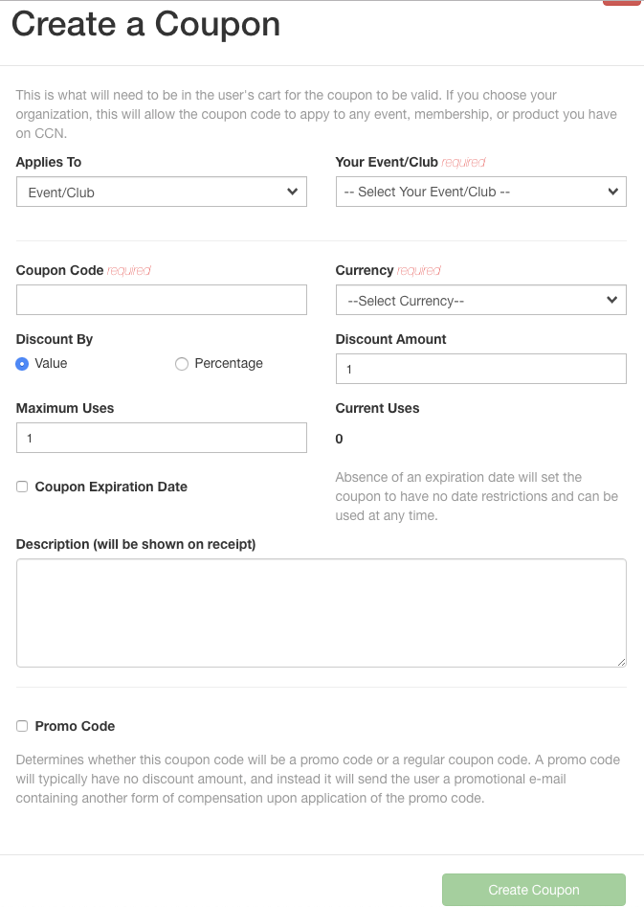Viewport: 644px width, 907px height.
Task: Enable the Coupon Expiration Date checkbox
Action: click(x=22, y=487)
